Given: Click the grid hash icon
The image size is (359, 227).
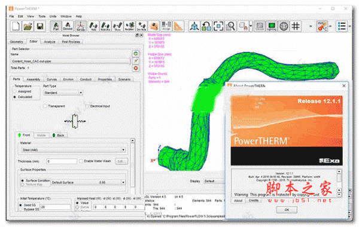Looking at the screenshot, I should tap(296, 26).
